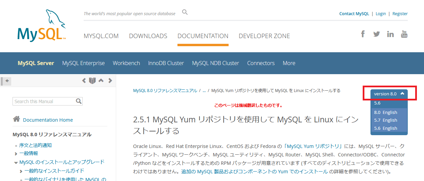This screenshot has width=424, height=181.
Task: Choose 8.0 English version option
Action: [385, 112]
